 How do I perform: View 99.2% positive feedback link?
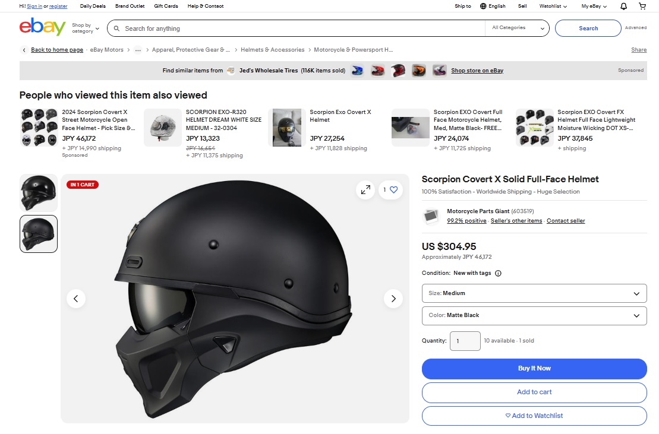pos(466,221)
